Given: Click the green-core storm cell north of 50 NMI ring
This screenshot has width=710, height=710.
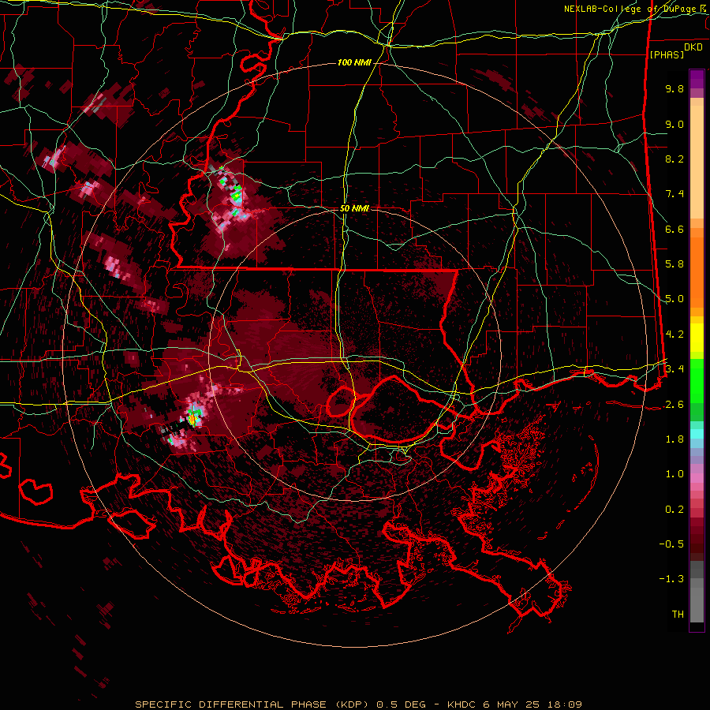Looking at the screenshot, I should (235, 196).
